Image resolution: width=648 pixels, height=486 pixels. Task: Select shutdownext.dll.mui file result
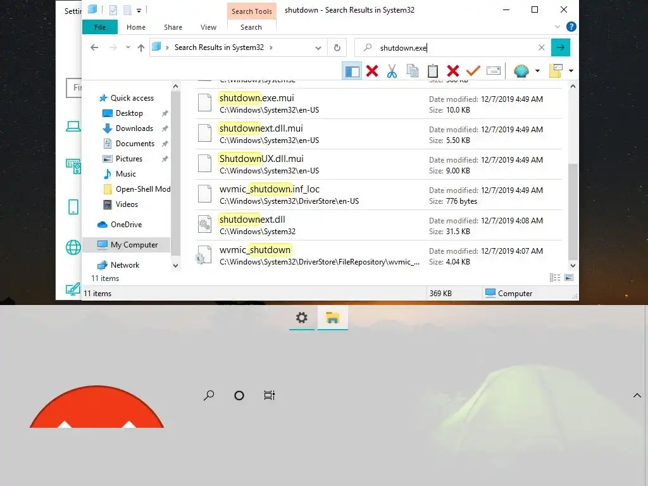379,134
